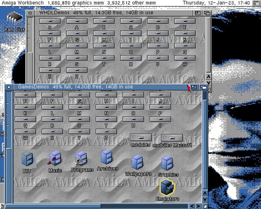Click the Workbench screen depth gadget

point(256,3)
